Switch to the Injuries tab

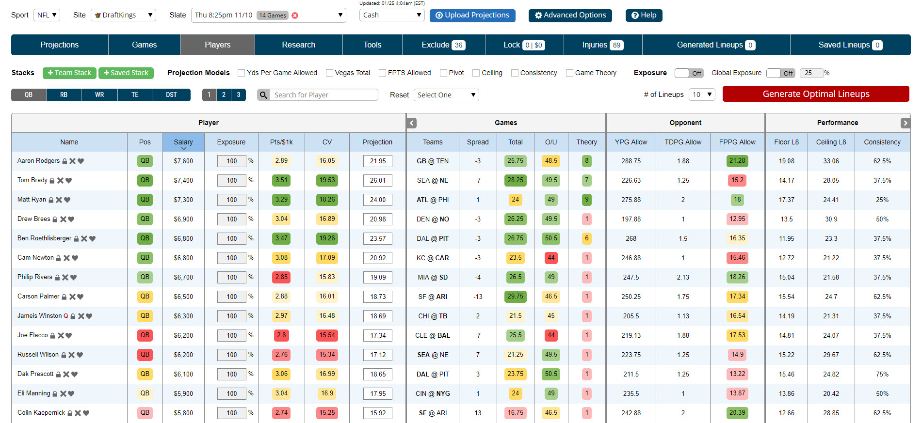click(x=602, y=45)
